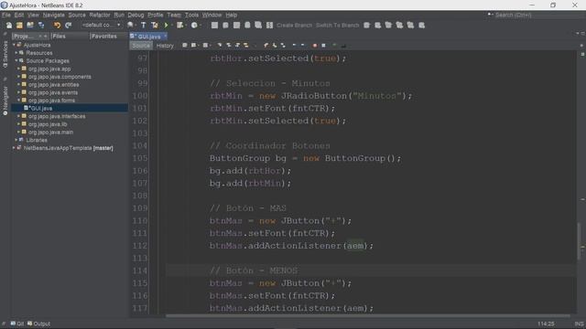586x329 pixels.
Task: Click line number 105 in gutter
Action: click(140, 158)
